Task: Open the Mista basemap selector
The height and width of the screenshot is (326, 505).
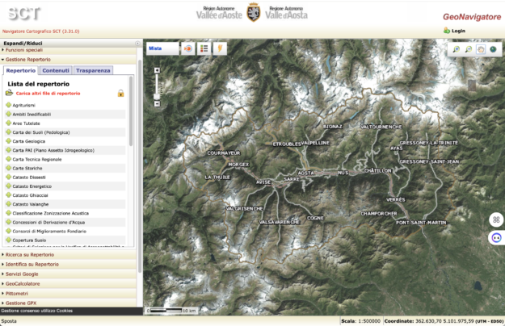Action: [x=162, y=48]
